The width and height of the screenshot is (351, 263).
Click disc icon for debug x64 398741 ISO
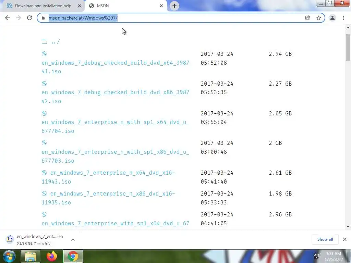pos(44,54)
